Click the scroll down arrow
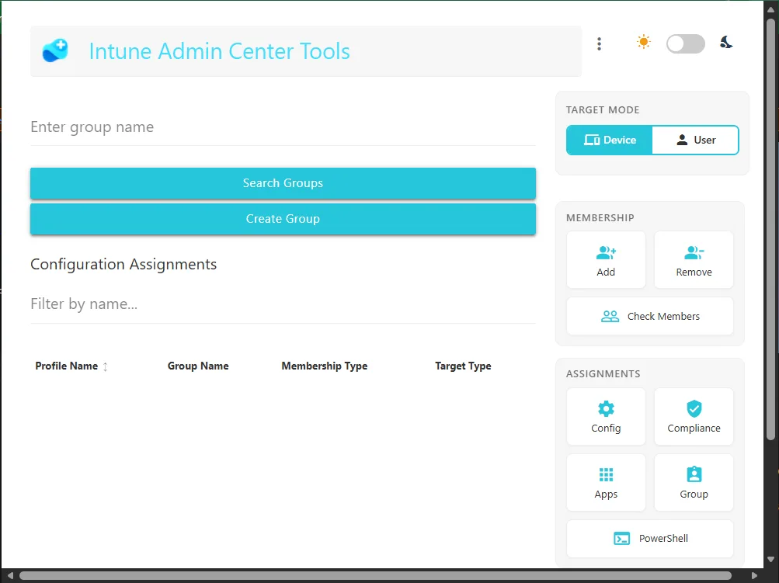The image size is (779, 583). tap(771, 560)
